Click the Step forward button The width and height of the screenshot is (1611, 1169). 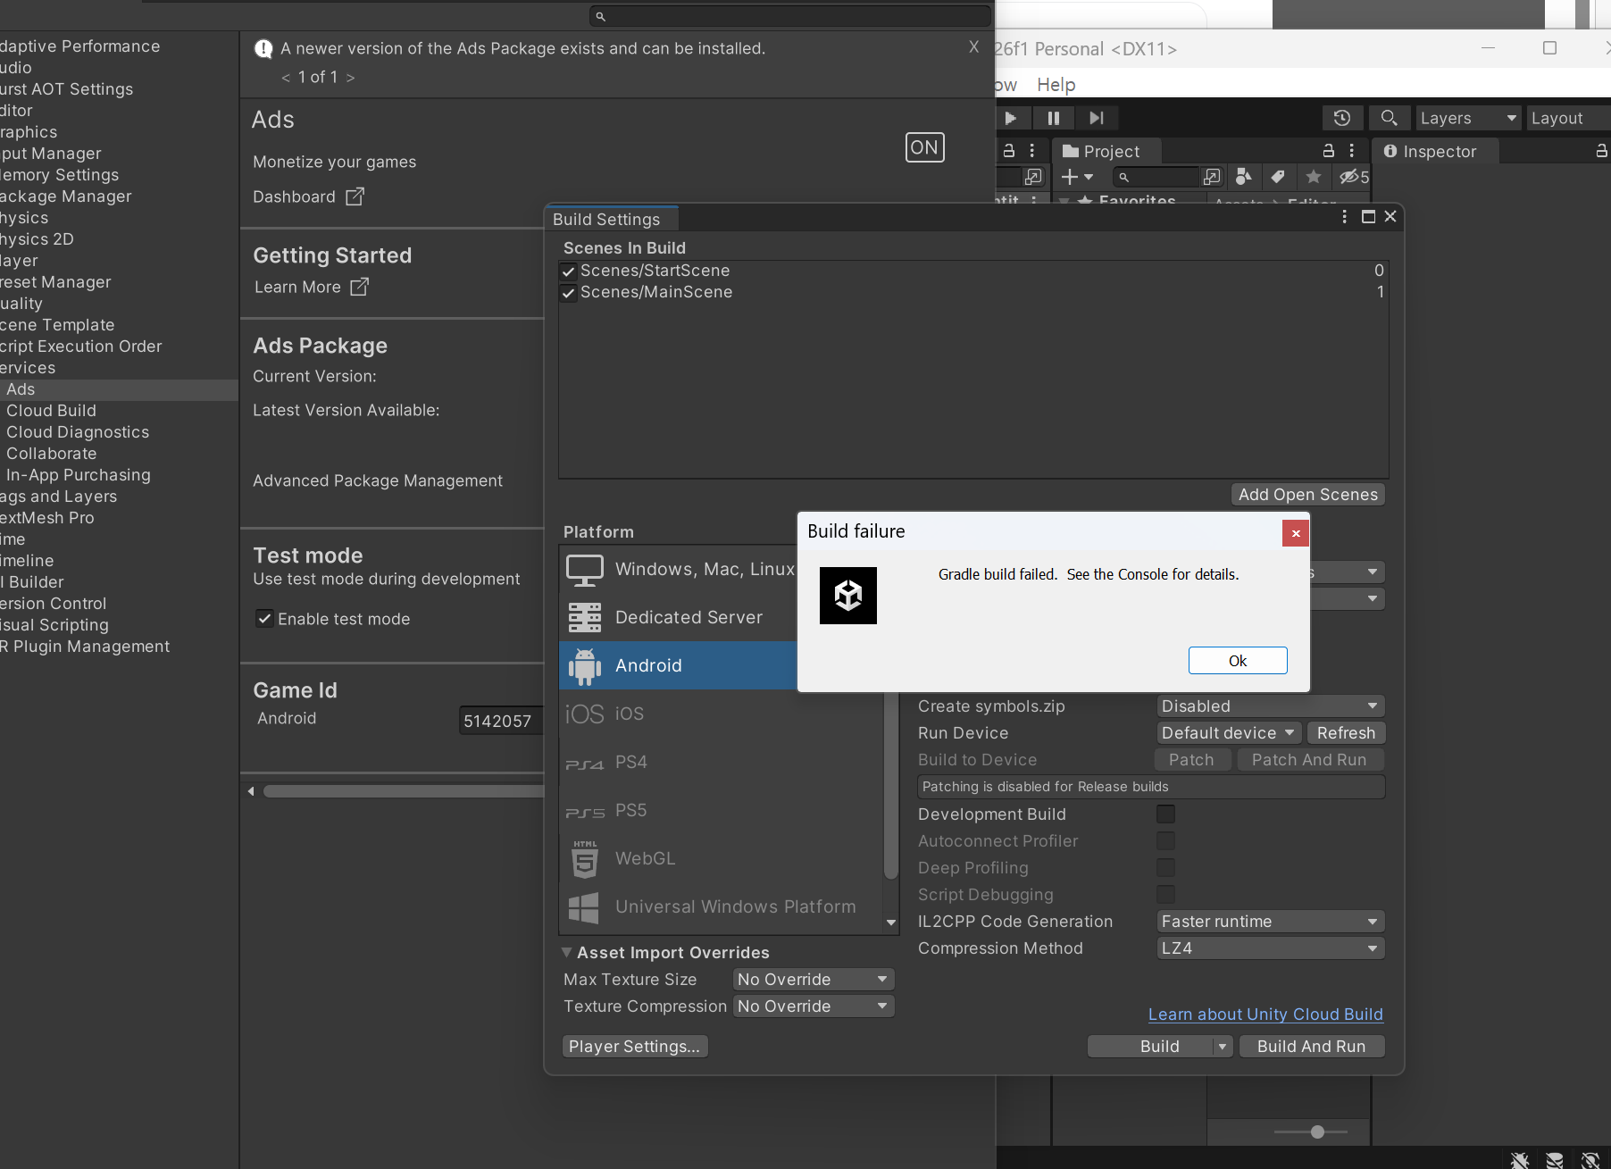click(x=1097, y=118)
